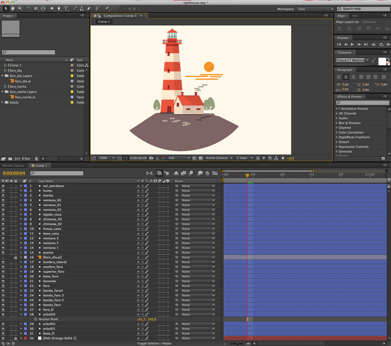Click the Hide Shy Layers icon
Screen dimensions: 391x346
point(176,173)
